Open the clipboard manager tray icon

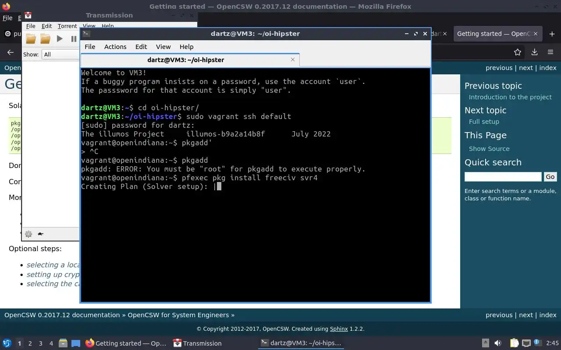click(x=514, y=343)
